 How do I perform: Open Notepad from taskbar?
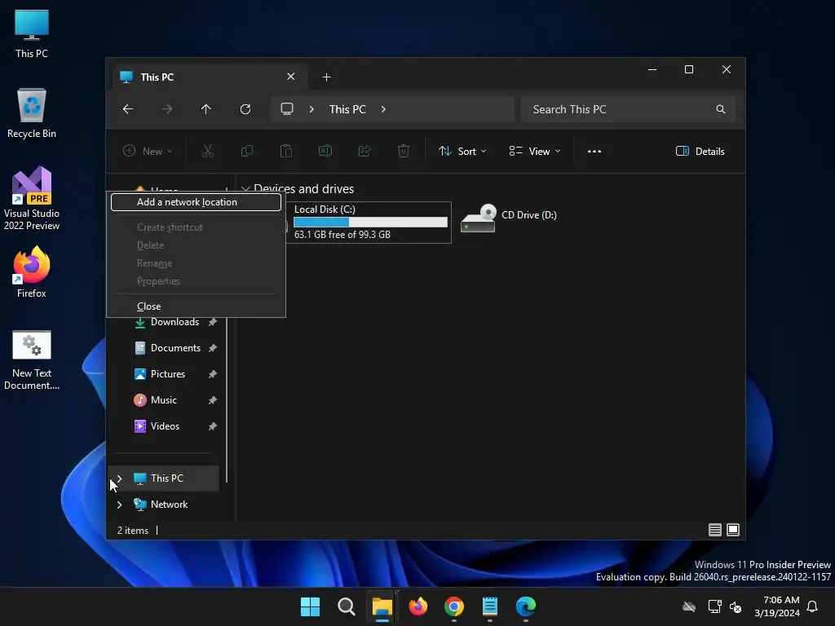[x=489, y=606]
